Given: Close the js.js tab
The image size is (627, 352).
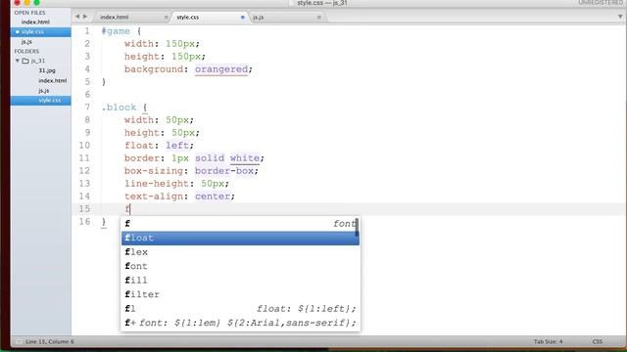Looking at the screenshot, I should (318, 18).
